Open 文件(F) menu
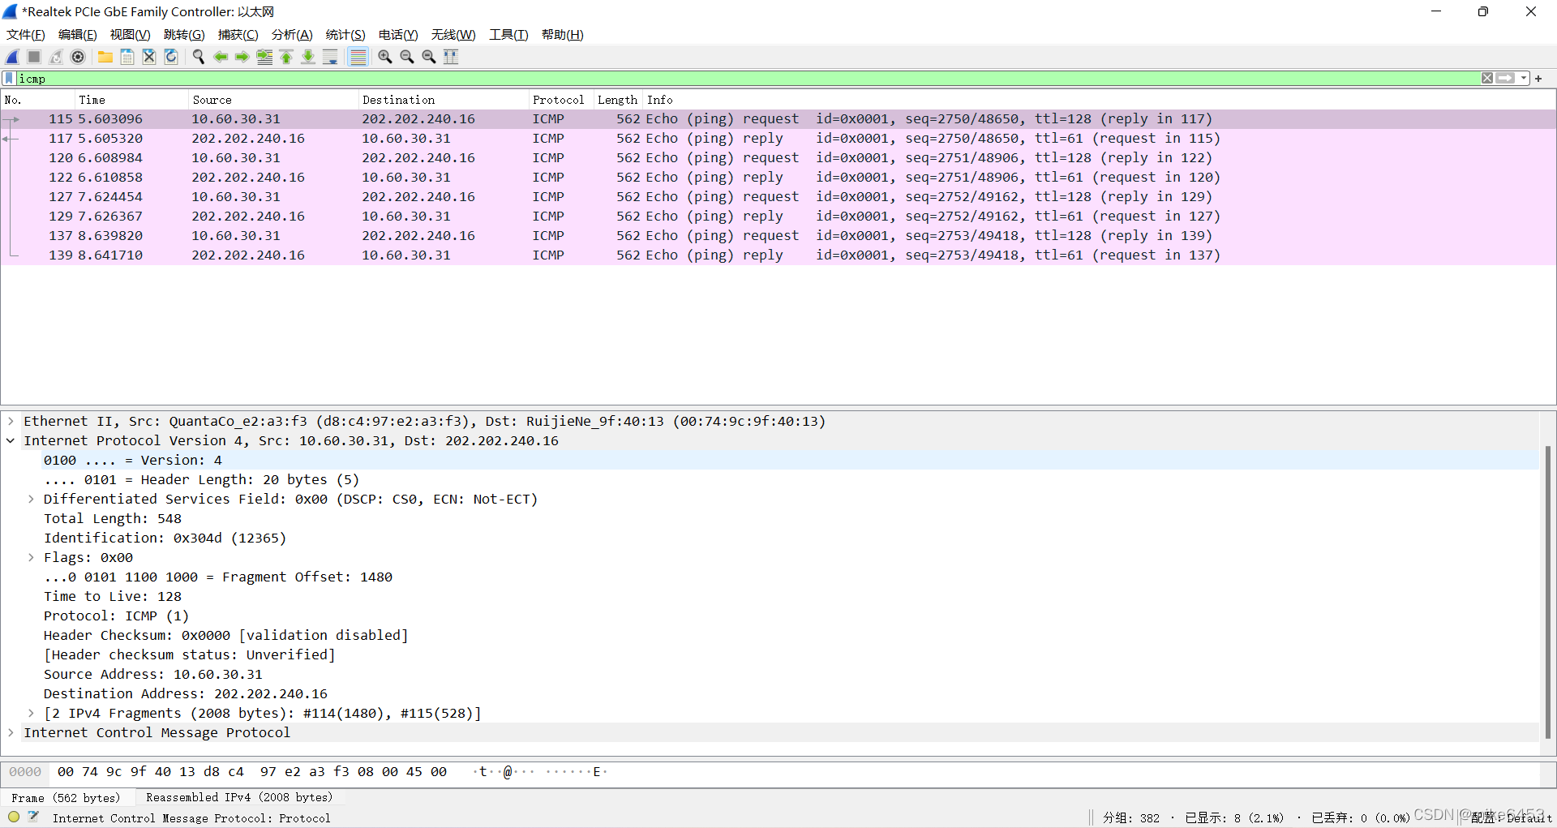The width and height of the screenshot is (1557, 828). [26, 35]
